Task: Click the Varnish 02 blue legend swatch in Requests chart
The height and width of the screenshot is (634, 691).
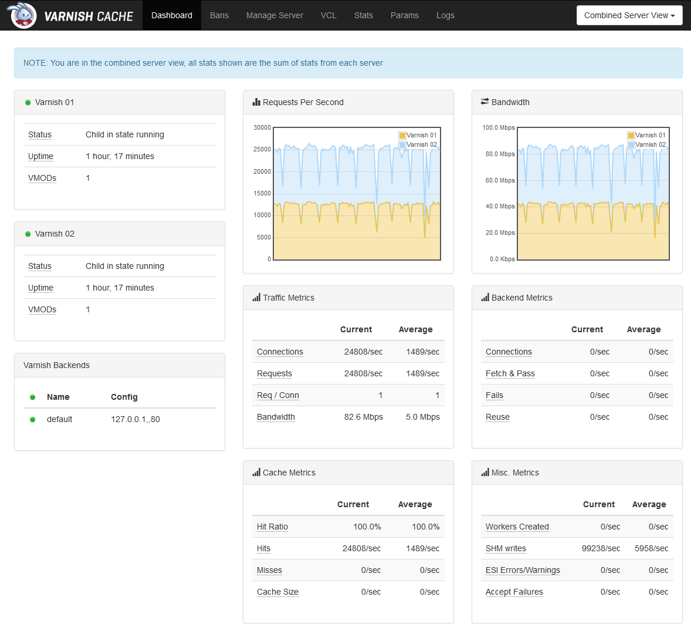Action: coord(402,144)
